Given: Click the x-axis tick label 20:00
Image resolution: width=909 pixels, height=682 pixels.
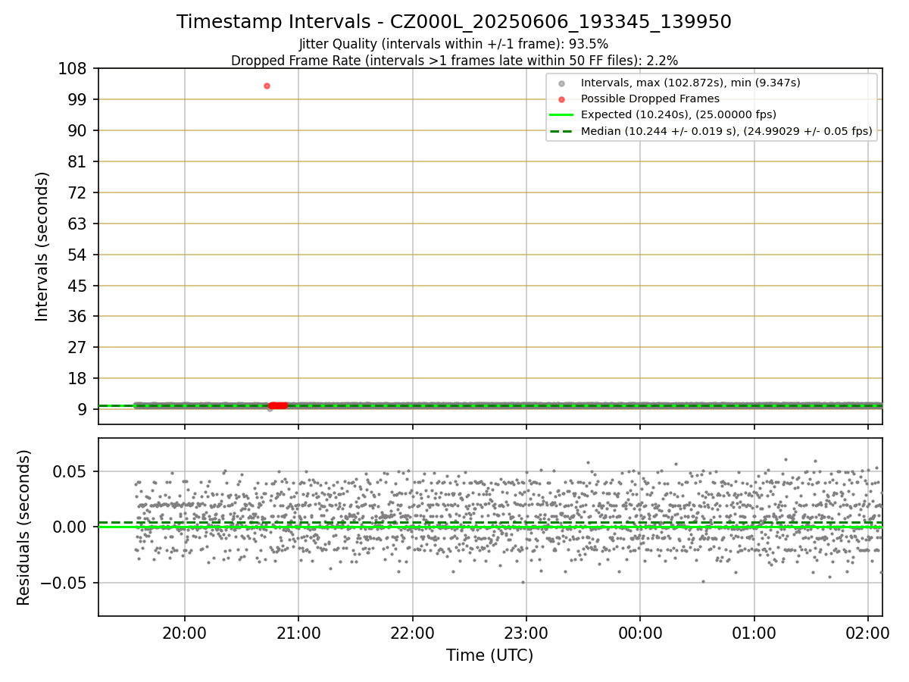Looking at the screenshot, I should click(185, 634).
